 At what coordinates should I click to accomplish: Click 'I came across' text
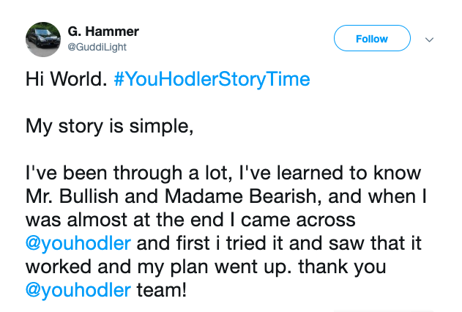pos(294,220)
